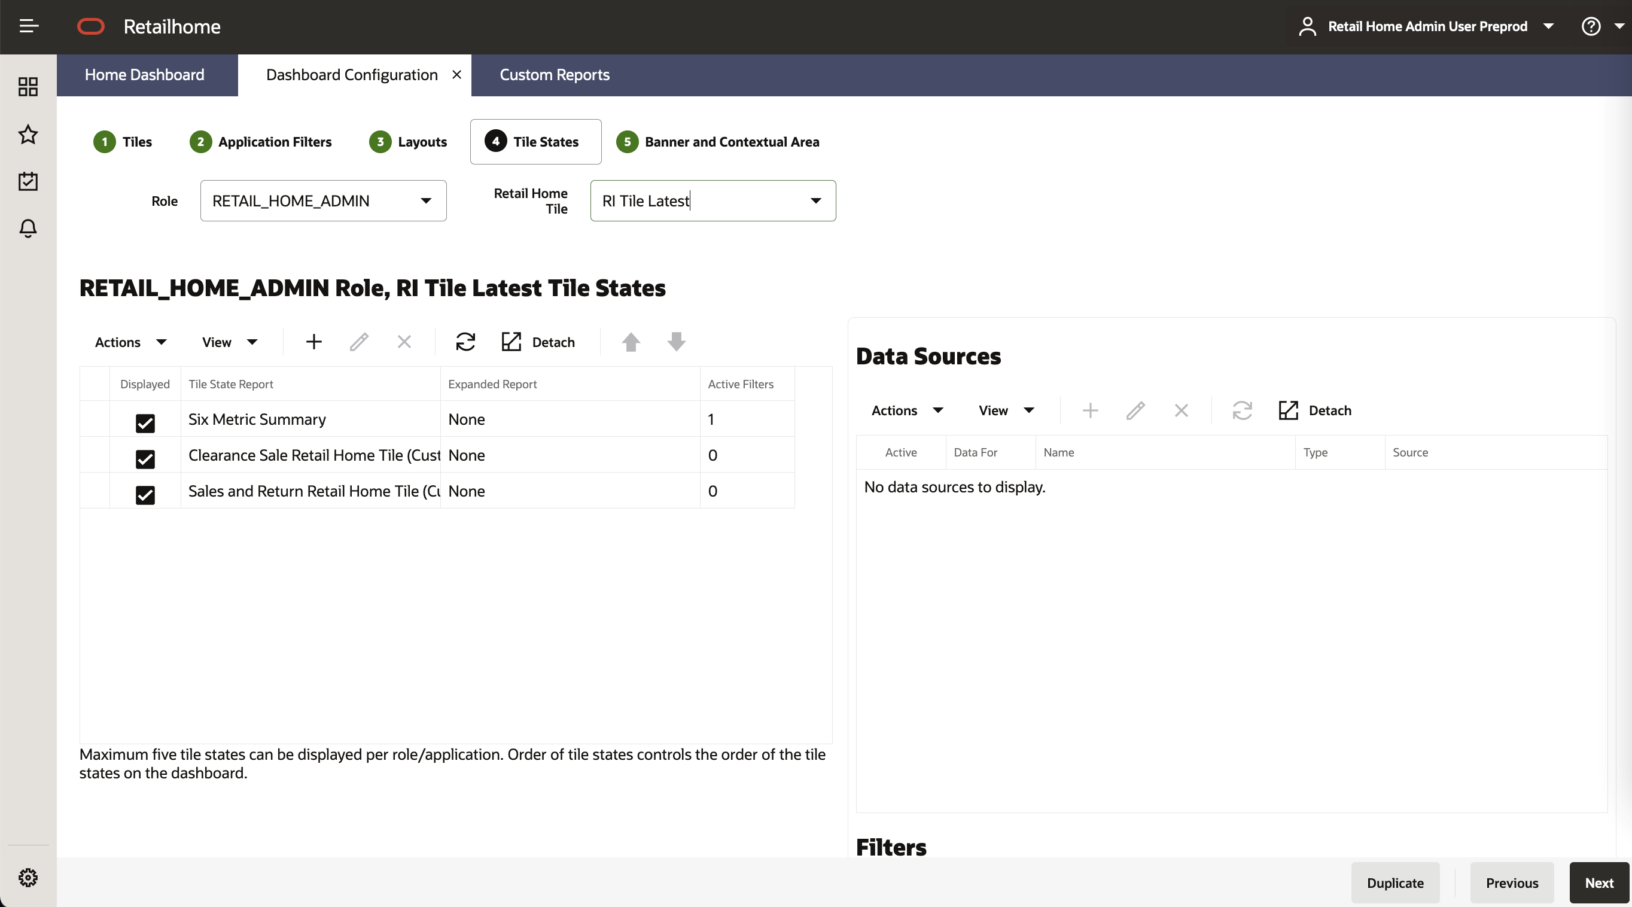Open the Tasks calendar-check icon

[28, 181]
